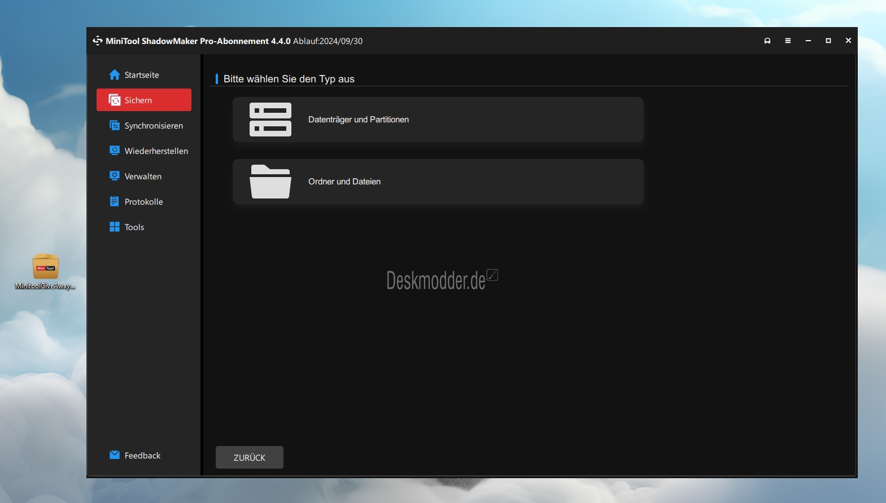Click the Sichern backup icon in sidebar
Screen dimensions: 886x503
(x=115, y=100)
